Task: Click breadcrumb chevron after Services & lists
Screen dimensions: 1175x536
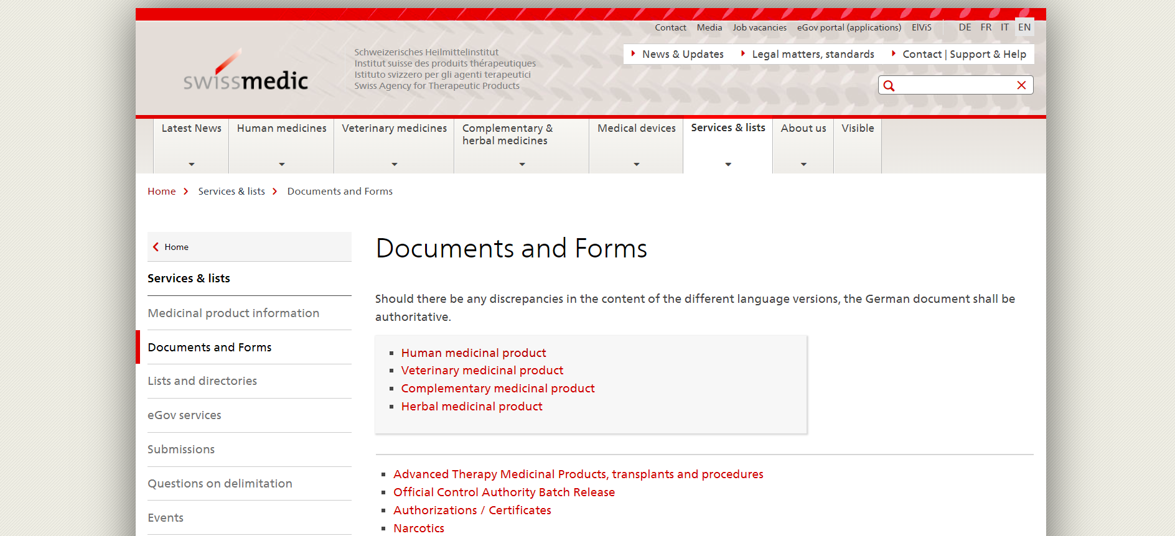Action: coord(274,192)
